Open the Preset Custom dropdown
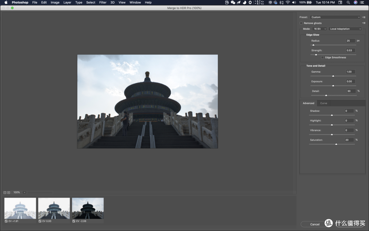This screenshot has width=369, height=231. pos(335,17)
